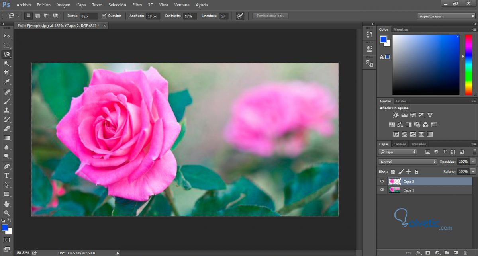Select the Zoom tool
Screen dimensions: 478x256
point(7,213)
